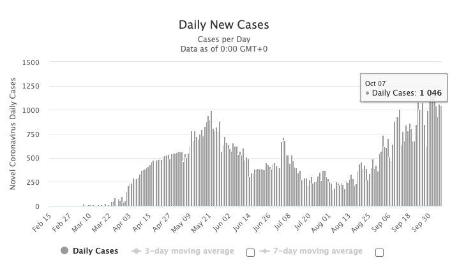Show the 3-day moving average series label

click(x=190, y=251)
